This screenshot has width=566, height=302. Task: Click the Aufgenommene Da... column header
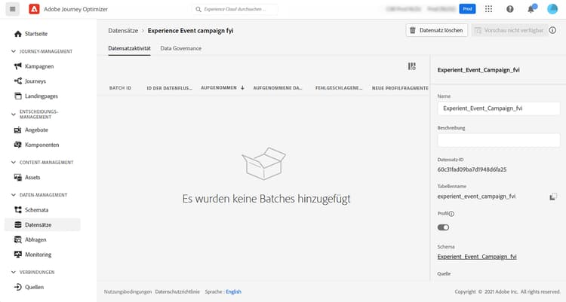[277, 88]
